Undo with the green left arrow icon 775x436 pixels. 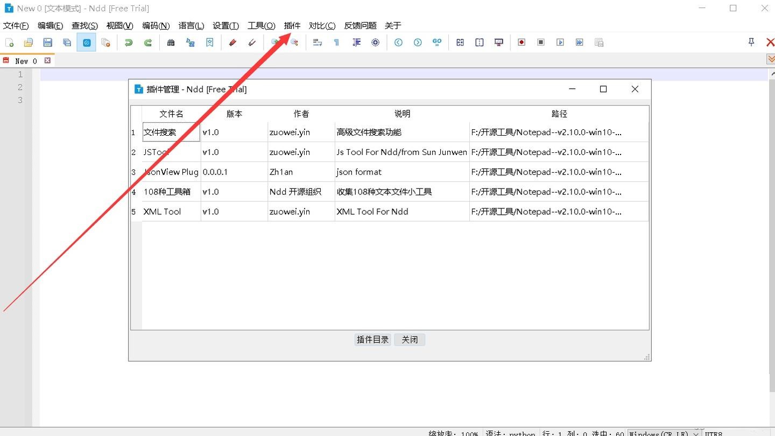129,43
